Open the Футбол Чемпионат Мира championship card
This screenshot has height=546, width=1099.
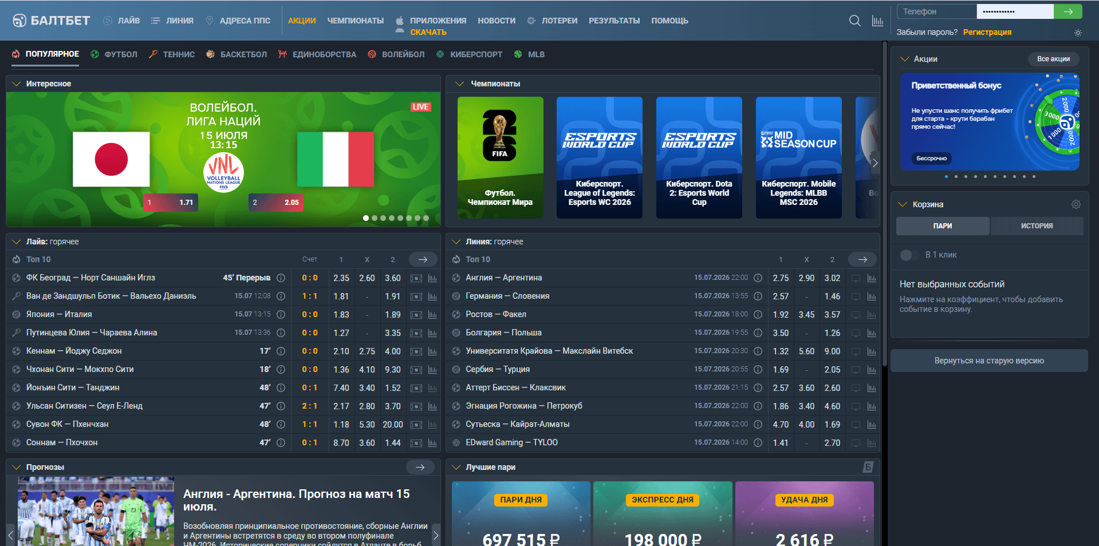pos(500,157)
